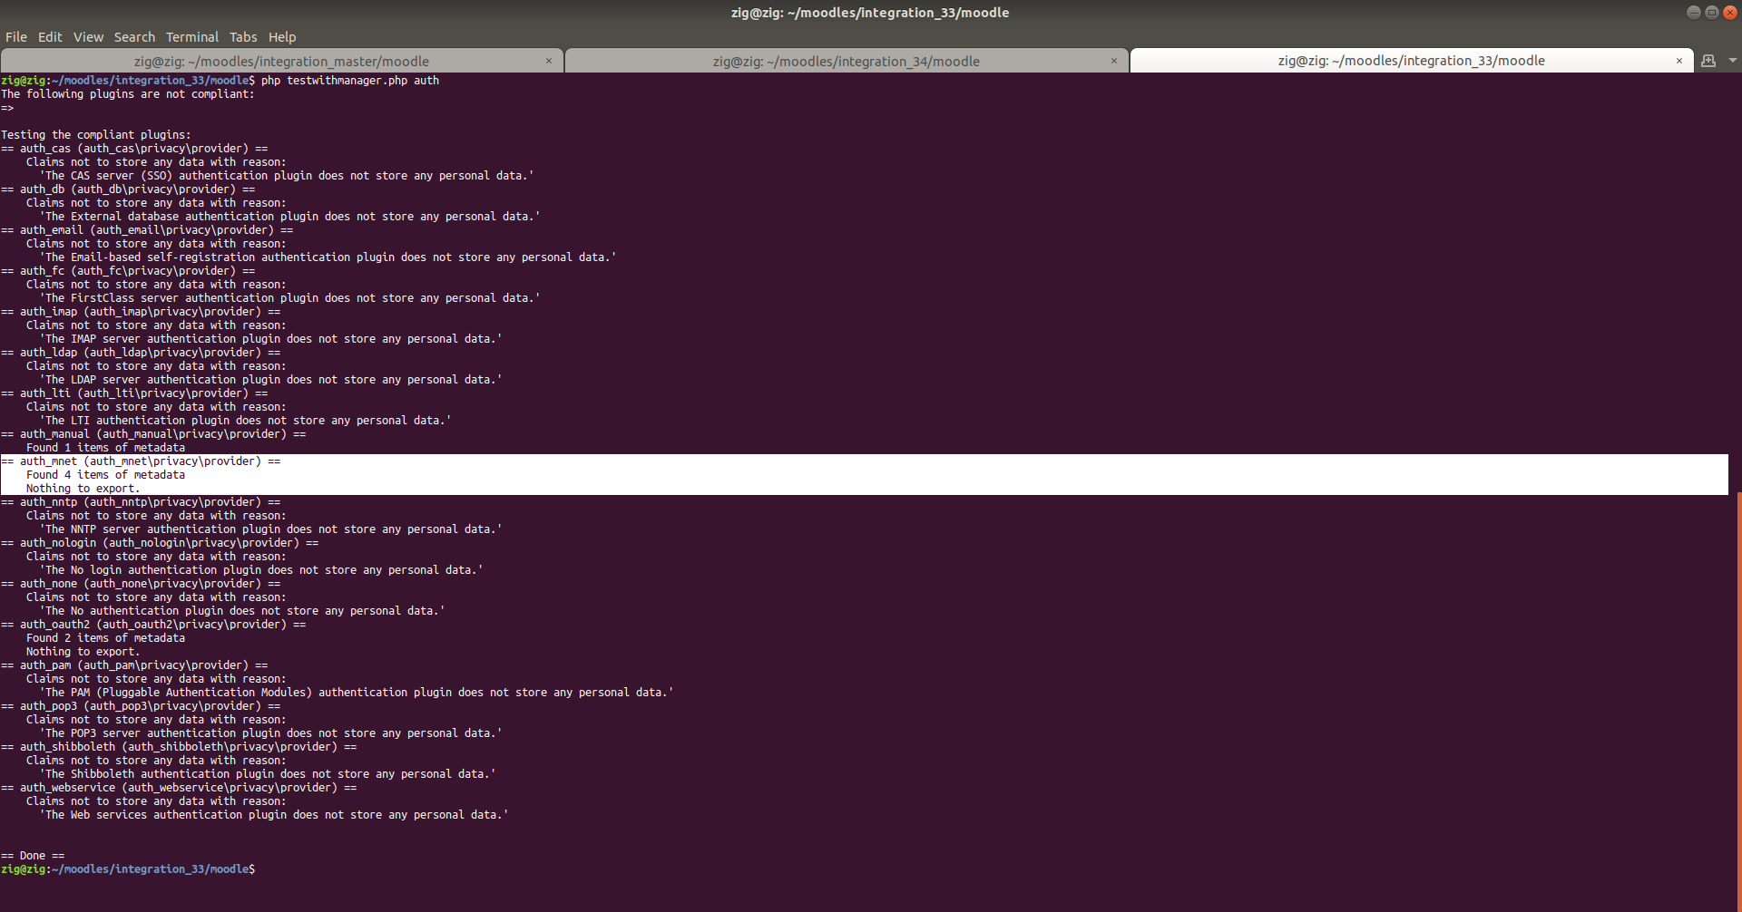Click 'Found 4 items of metadata' line
Viewport: 1742px width, 912px height.
point(105,475)
